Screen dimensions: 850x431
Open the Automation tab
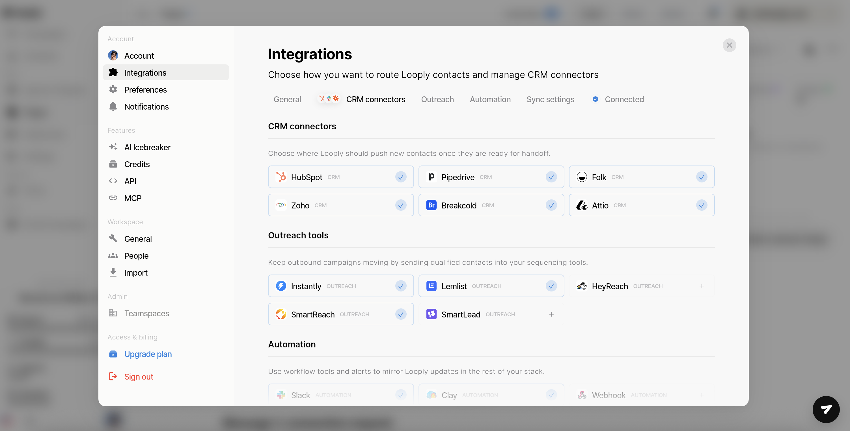coord(490,99)
